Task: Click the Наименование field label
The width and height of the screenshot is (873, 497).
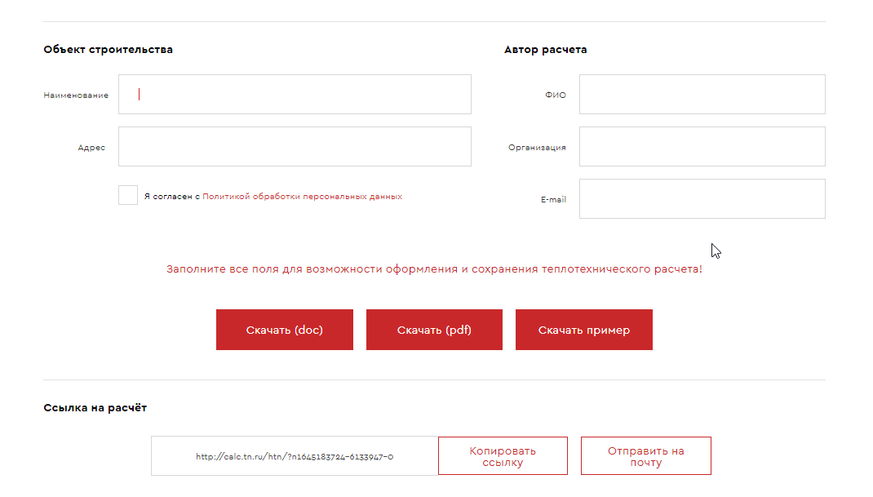Action: point(76,95)
